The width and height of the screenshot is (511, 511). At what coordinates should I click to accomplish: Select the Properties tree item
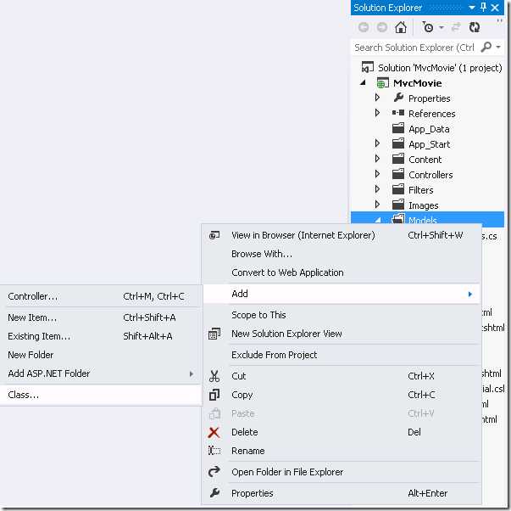[x=429, y=98]
